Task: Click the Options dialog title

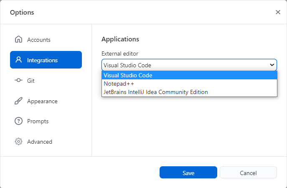Action: [x=22, y=13]
